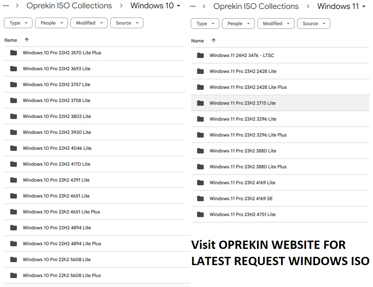
Task: Reverse sort direction arrow in Windows 11 pane
Action: [213, 40]
